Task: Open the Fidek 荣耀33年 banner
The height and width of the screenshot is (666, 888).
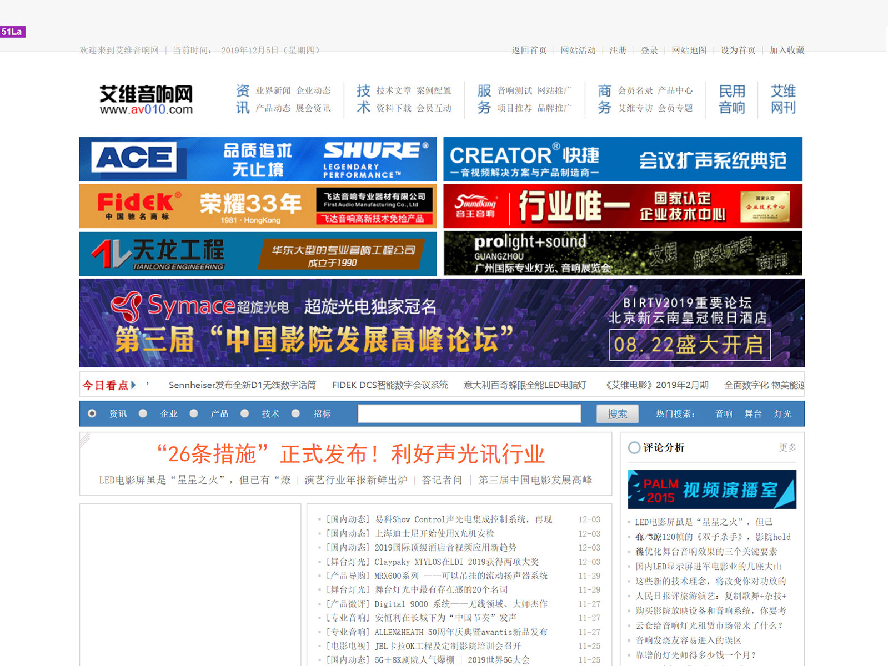Action: pyautogui.click(x=258, y=206)
